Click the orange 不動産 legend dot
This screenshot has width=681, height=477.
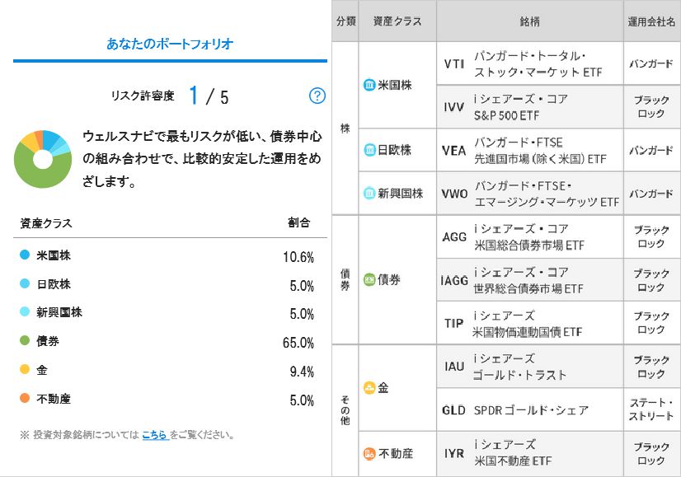pyautogui.click(x=25, y=399)
